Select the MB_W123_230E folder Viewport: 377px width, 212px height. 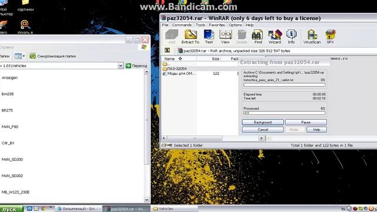coord(15,192)
